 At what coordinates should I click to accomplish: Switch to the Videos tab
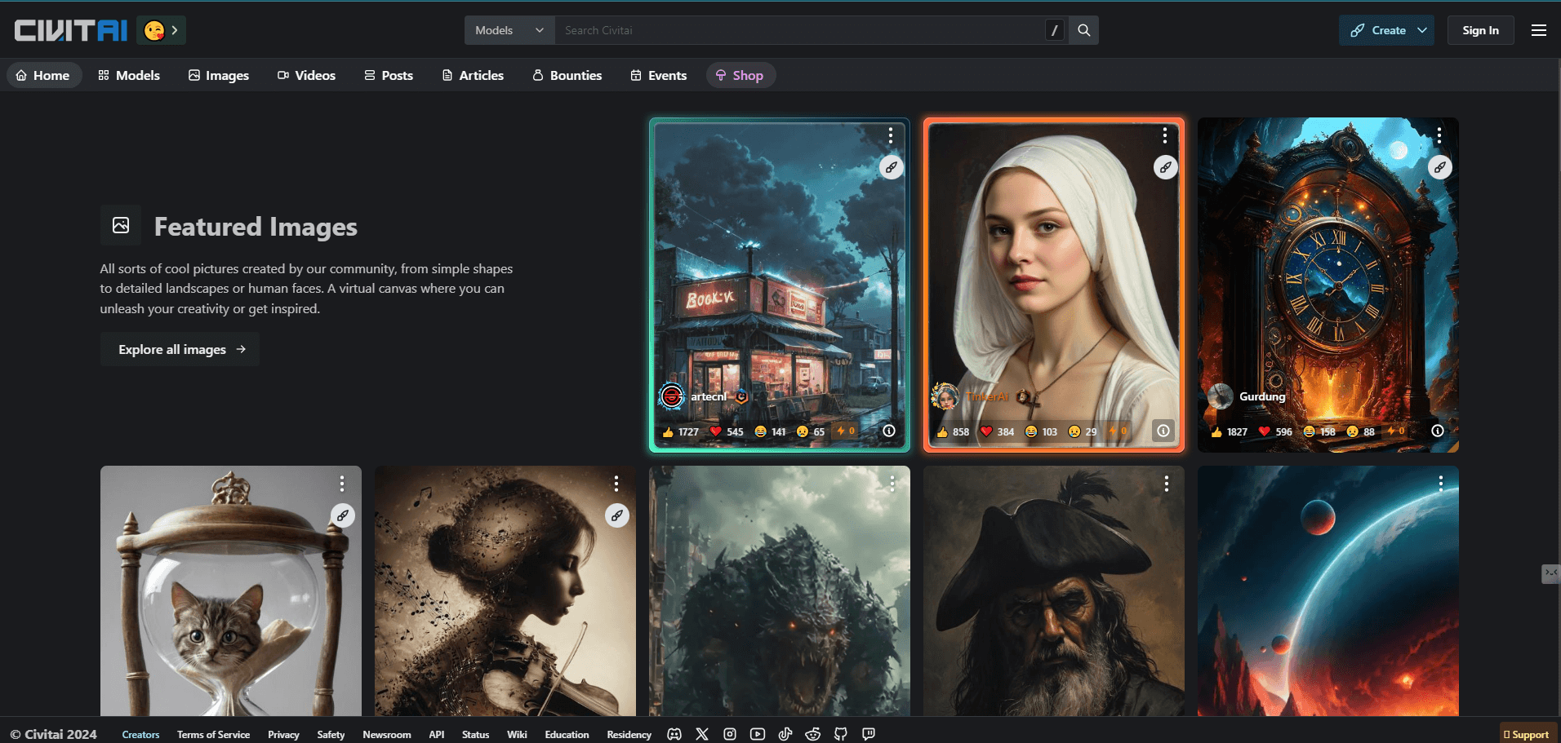[306, 75]
